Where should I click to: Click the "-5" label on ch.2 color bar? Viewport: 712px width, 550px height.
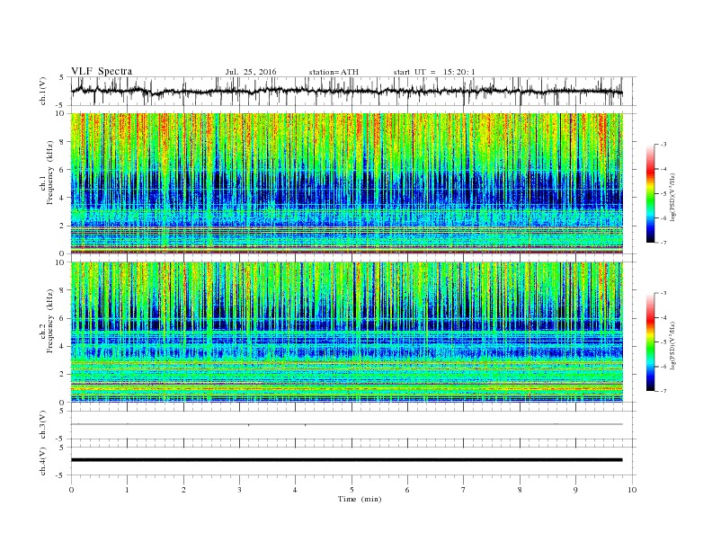pyautogui.click(x=663, y=342)
